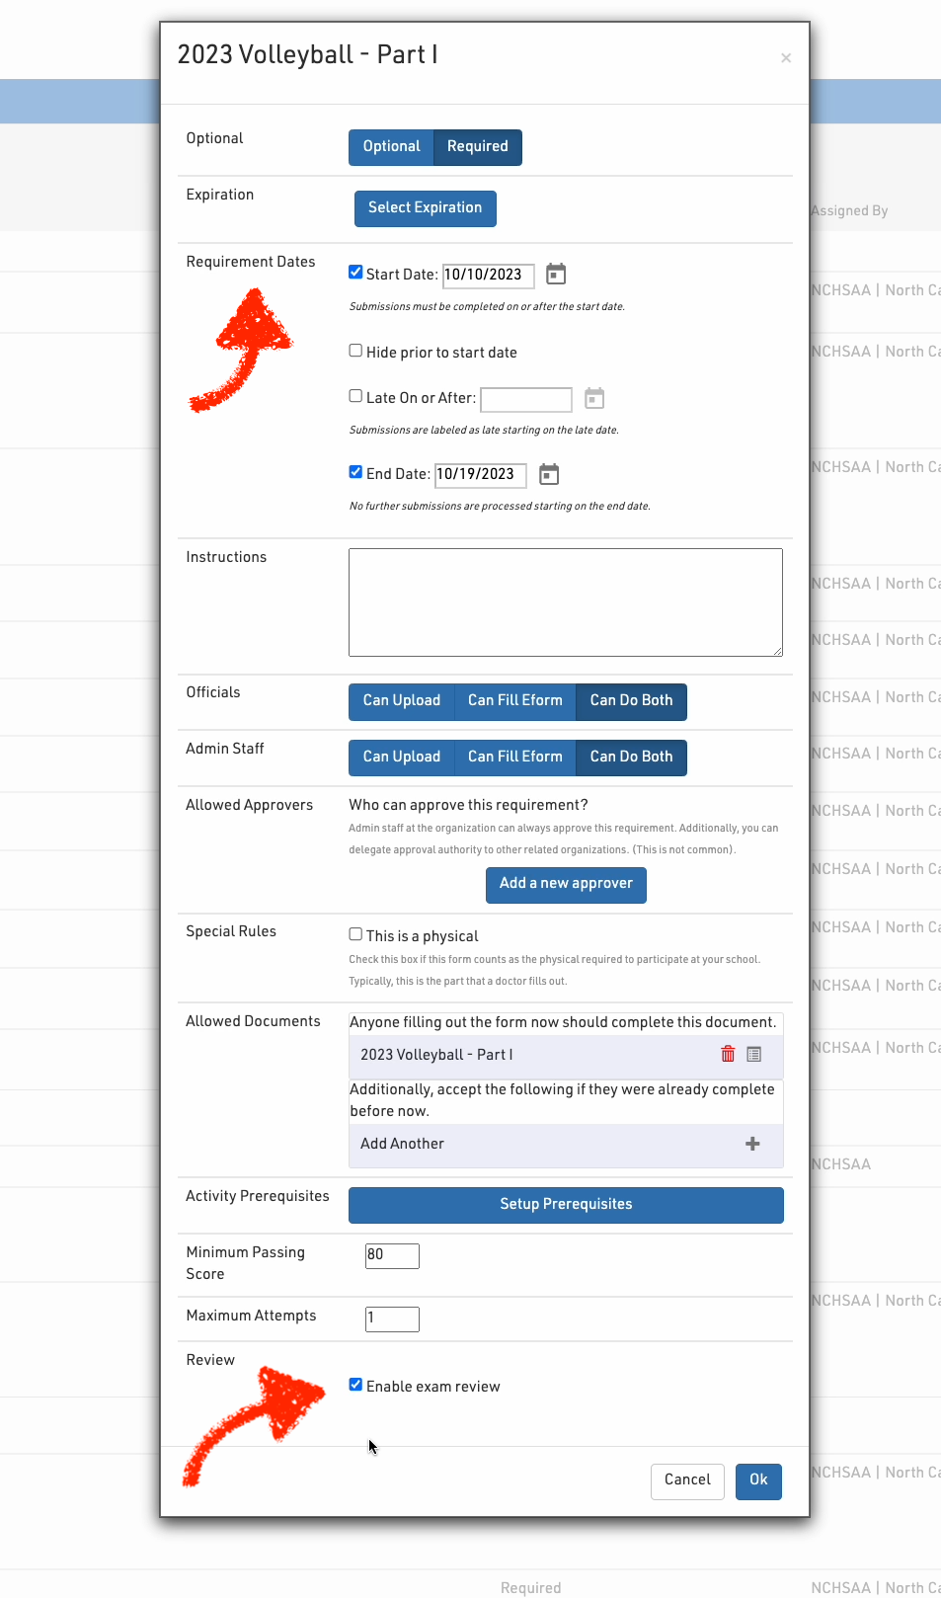Focus the Minimum Passing Score field
This screenshot has width=941, height=1598.
pos(392,1255)
